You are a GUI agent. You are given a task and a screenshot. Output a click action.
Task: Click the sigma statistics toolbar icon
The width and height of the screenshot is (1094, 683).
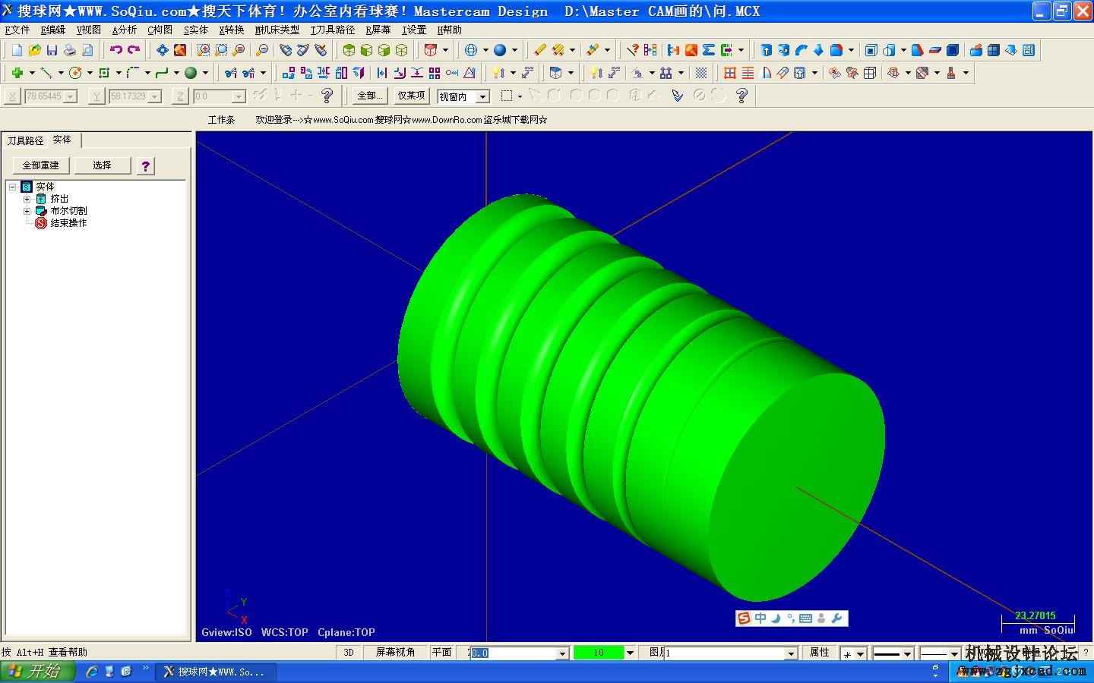click(708, 50)
